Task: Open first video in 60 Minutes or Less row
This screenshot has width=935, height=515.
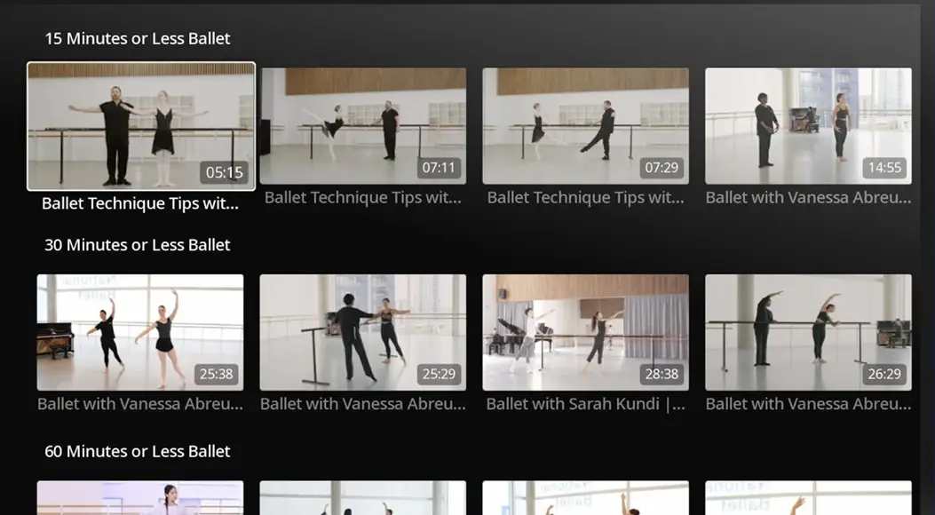Action: [140, 498]
